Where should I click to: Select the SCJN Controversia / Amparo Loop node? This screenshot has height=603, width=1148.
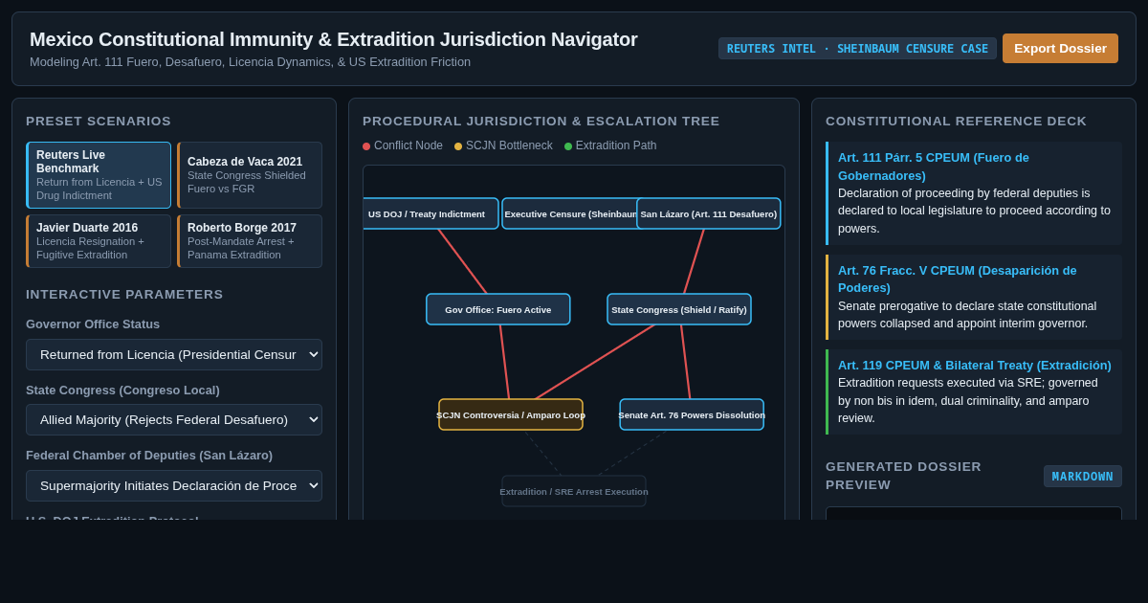click(511, 414)
